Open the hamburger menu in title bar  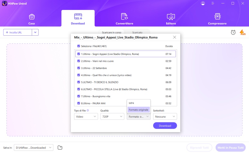(x=213, y=3)
